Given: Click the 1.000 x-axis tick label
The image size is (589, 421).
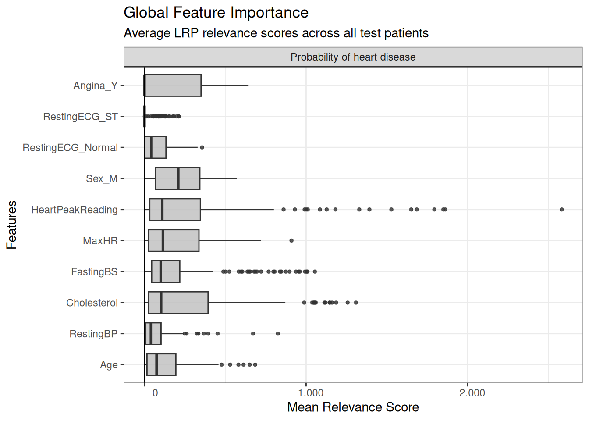Looking at the screenshot, I should tap(311, 393).
